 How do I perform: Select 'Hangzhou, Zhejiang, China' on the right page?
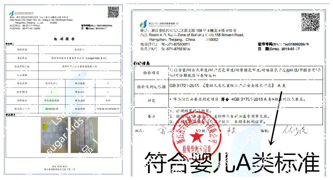coord(172,39)
